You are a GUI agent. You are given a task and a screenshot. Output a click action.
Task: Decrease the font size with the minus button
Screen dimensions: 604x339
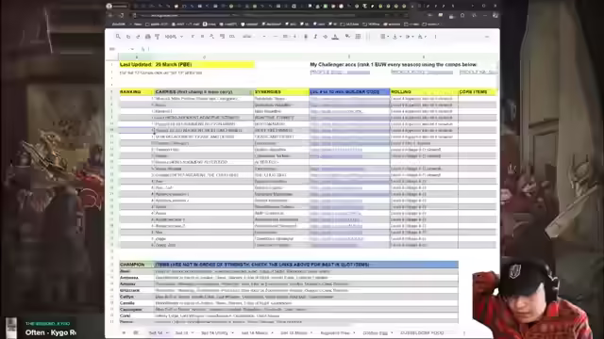coord(276,37)
